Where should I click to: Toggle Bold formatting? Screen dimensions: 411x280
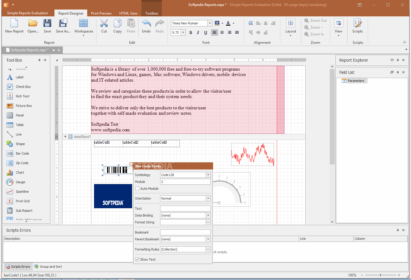[x=191, y=32]
